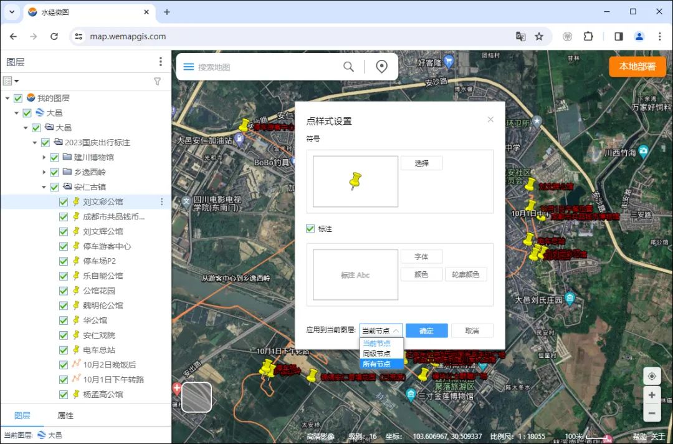Click the map zoom out minus button
Screen dimensions: 673x444
(652, 413)
